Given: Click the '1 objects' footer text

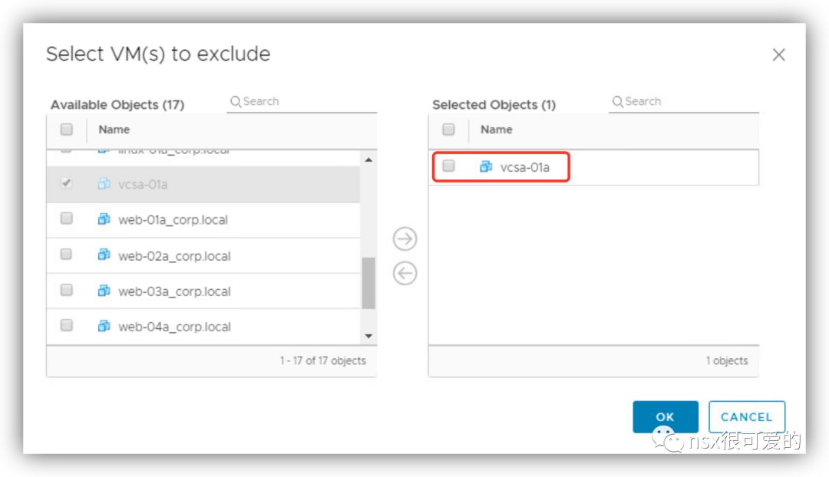Looking at the screenshot, I should tap(727, 360).
